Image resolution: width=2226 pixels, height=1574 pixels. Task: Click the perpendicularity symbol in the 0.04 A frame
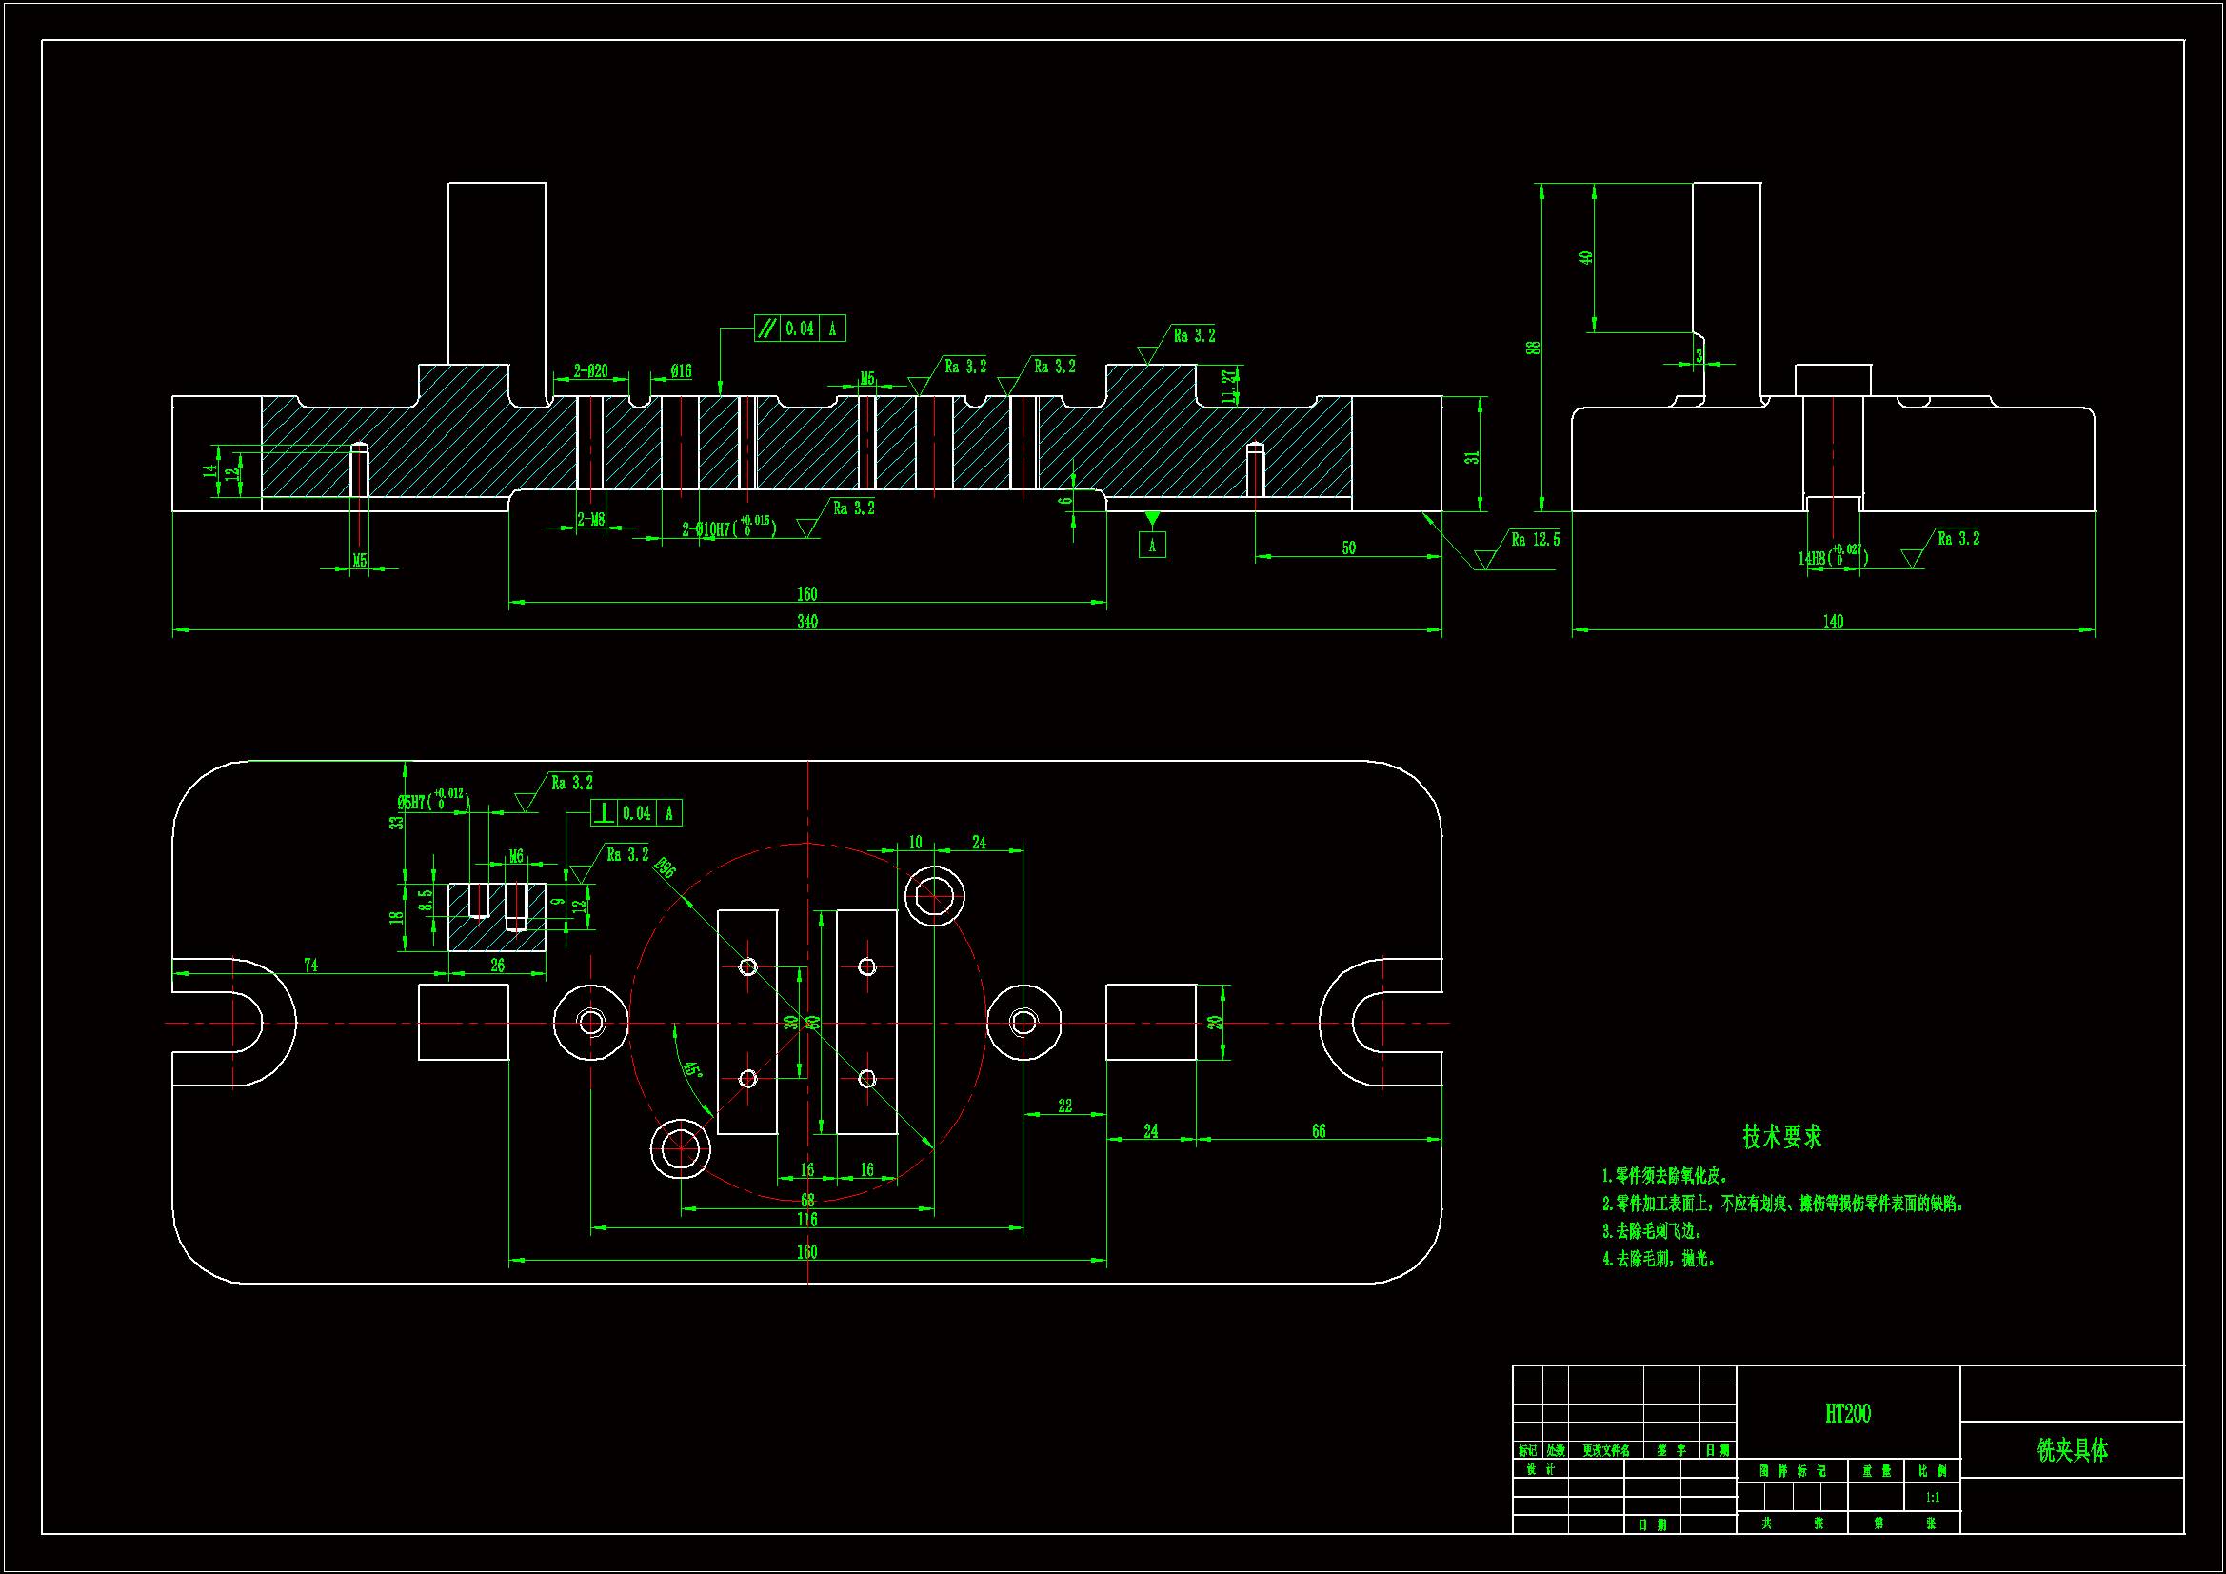604,812
